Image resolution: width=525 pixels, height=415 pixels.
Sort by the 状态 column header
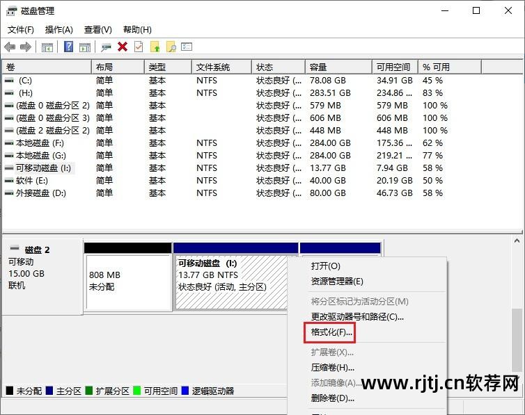click(x=279, y=67)
